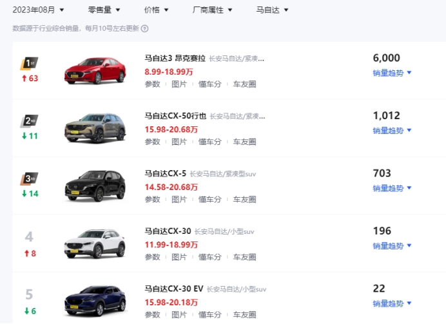Click the green down-14 rank change indicator
Screen dimensions: 446x324
pyautogui.click(x=30, y=194)
